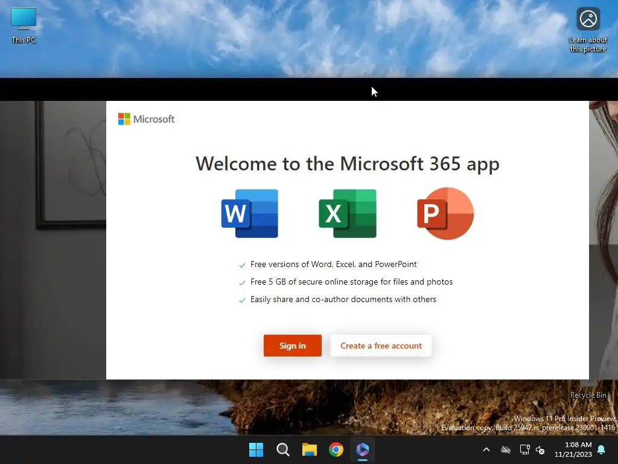Viewport: 618px width, 464px height.
Task: Select the This PC desktop icon
Action: coord(24,25)
